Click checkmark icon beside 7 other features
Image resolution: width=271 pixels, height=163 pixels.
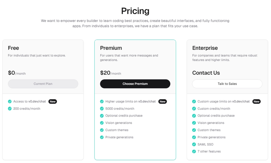(194, 151)
